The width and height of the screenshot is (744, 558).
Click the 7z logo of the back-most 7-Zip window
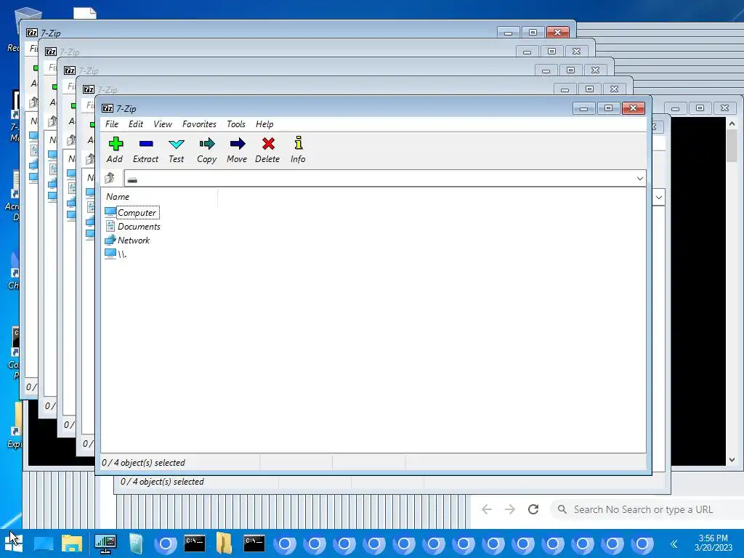[x=32, y=33]
